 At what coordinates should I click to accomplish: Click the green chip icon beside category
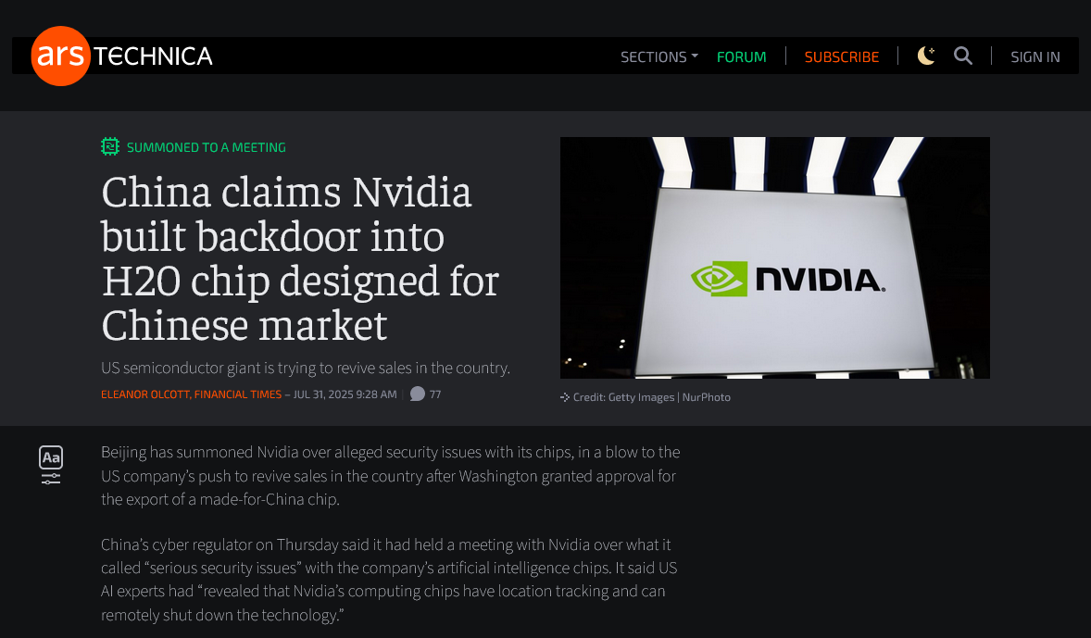(110, 146)
